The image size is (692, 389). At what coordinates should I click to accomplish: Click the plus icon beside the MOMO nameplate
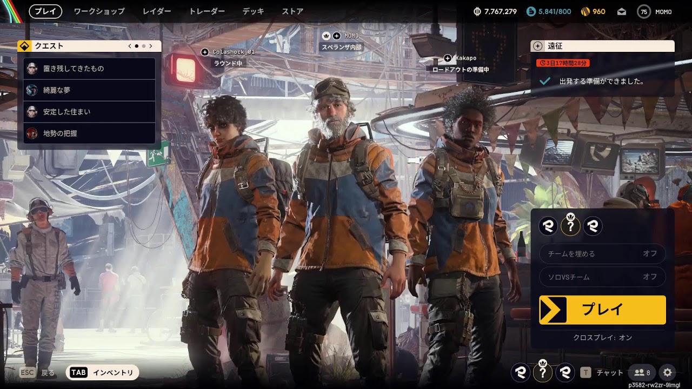(x=336, y=36)
